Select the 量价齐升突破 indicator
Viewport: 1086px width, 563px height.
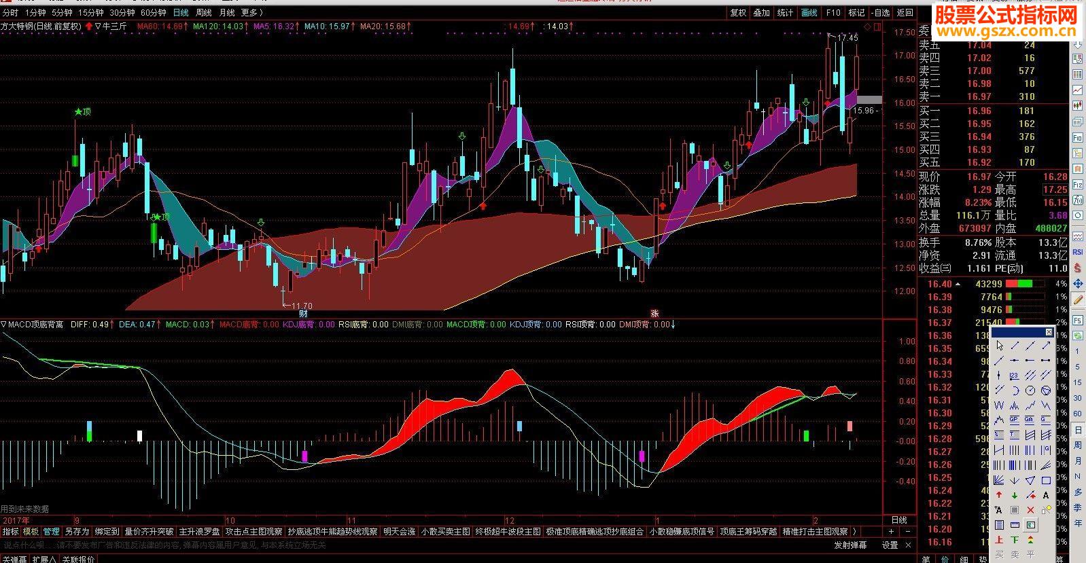click(149, 531)
